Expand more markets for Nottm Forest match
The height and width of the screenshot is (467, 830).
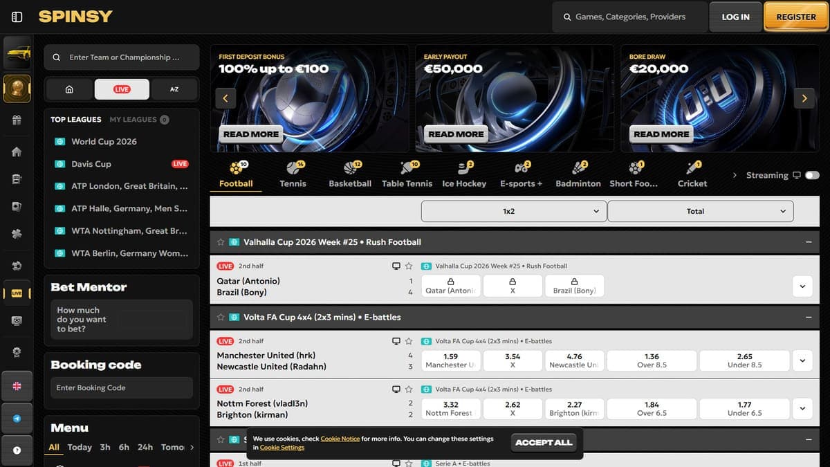pyautogui.click(x=802, y=408)
